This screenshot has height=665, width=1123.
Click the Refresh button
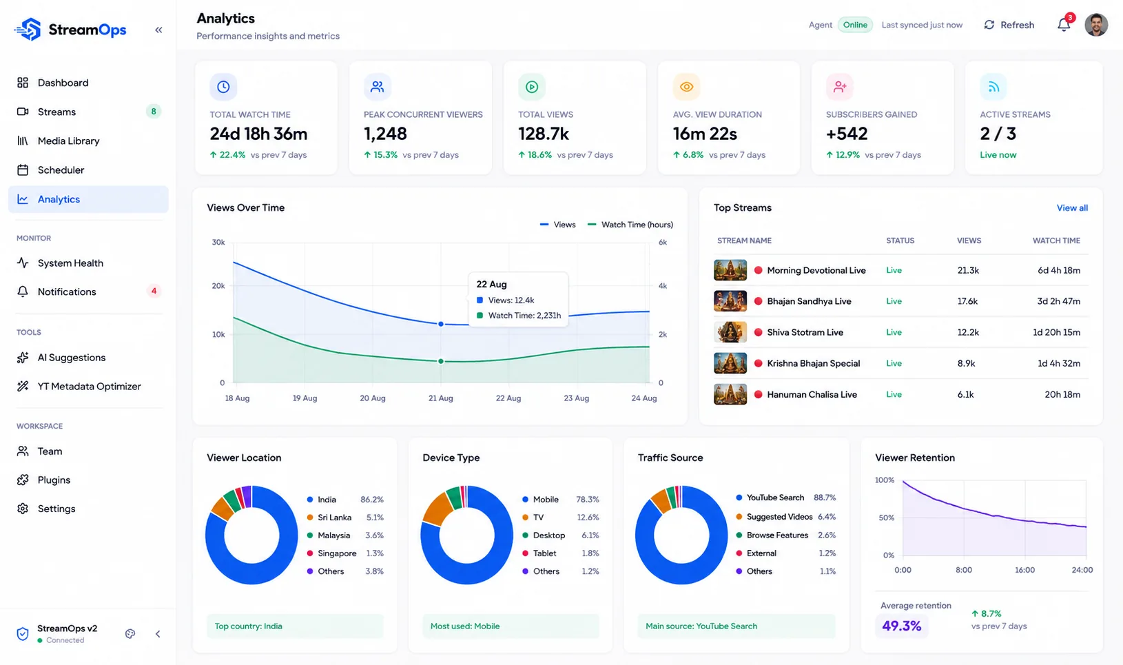click(1009, 25)
